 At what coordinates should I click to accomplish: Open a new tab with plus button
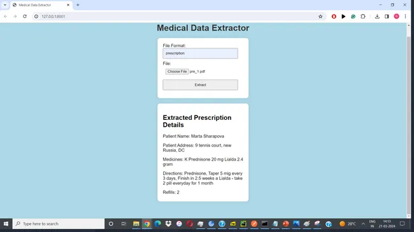78,4
